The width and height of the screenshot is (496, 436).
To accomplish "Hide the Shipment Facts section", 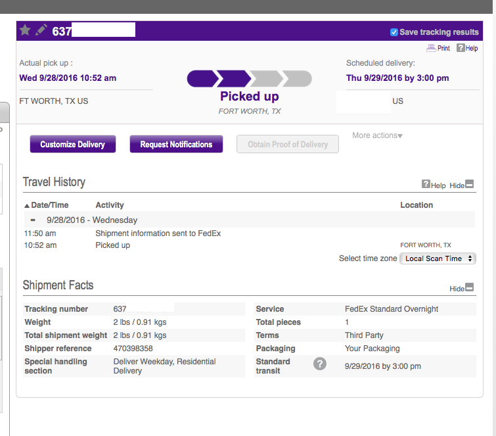I will point(462,288).
